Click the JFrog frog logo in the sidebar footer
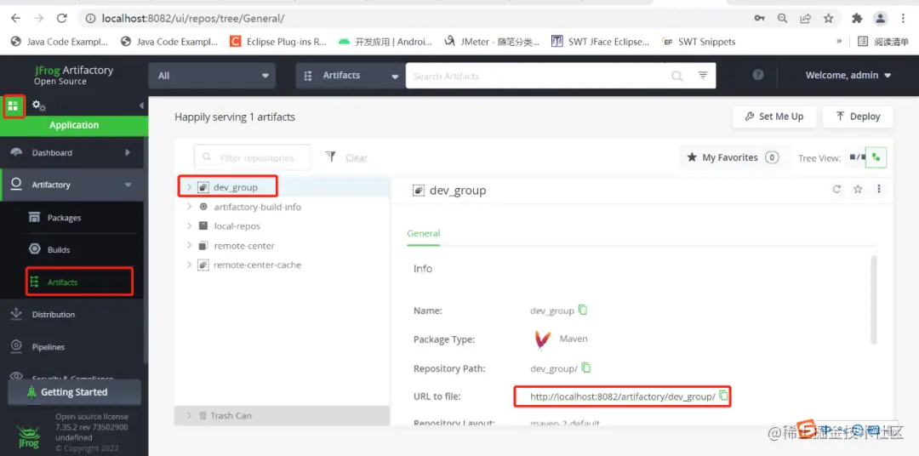Image resolution: width=919 pixels, height=456 pixels. click(27, 436)
